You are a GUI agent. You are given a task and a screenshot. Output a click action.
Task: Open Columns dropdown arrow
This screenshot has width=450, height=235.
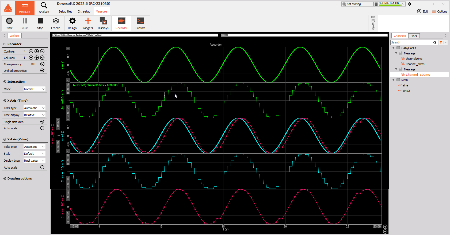pyautogui.click(x=42, y=58)
